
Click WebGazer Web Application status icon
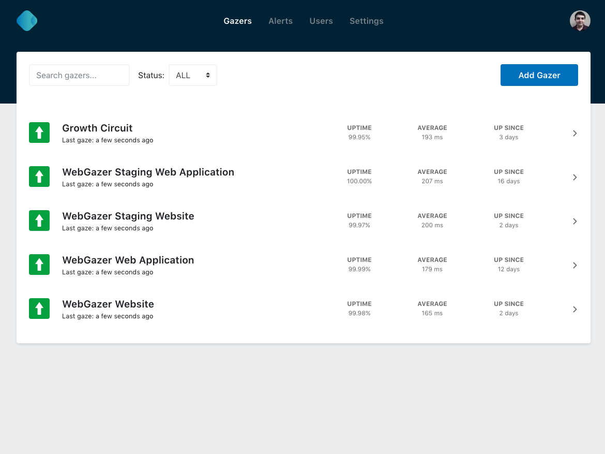(39, 265)
